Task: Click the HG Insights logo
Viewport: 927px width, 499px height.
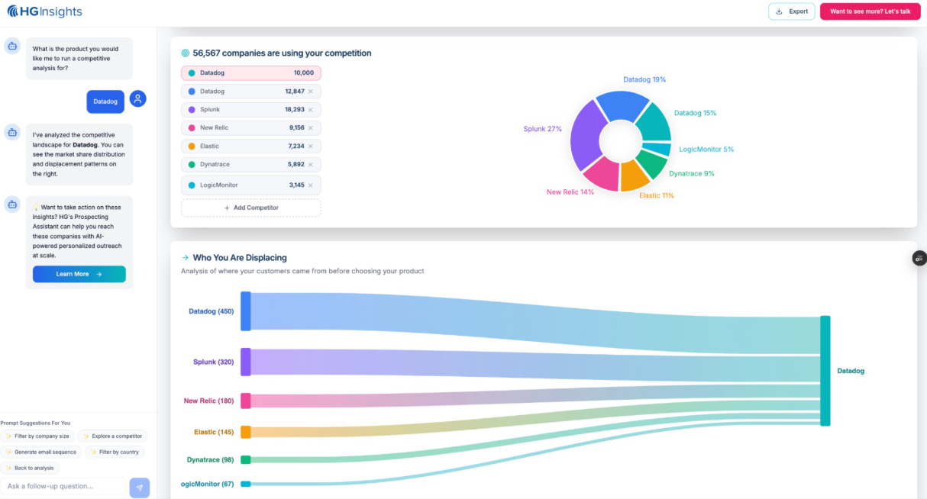Action: pos(45,11)
